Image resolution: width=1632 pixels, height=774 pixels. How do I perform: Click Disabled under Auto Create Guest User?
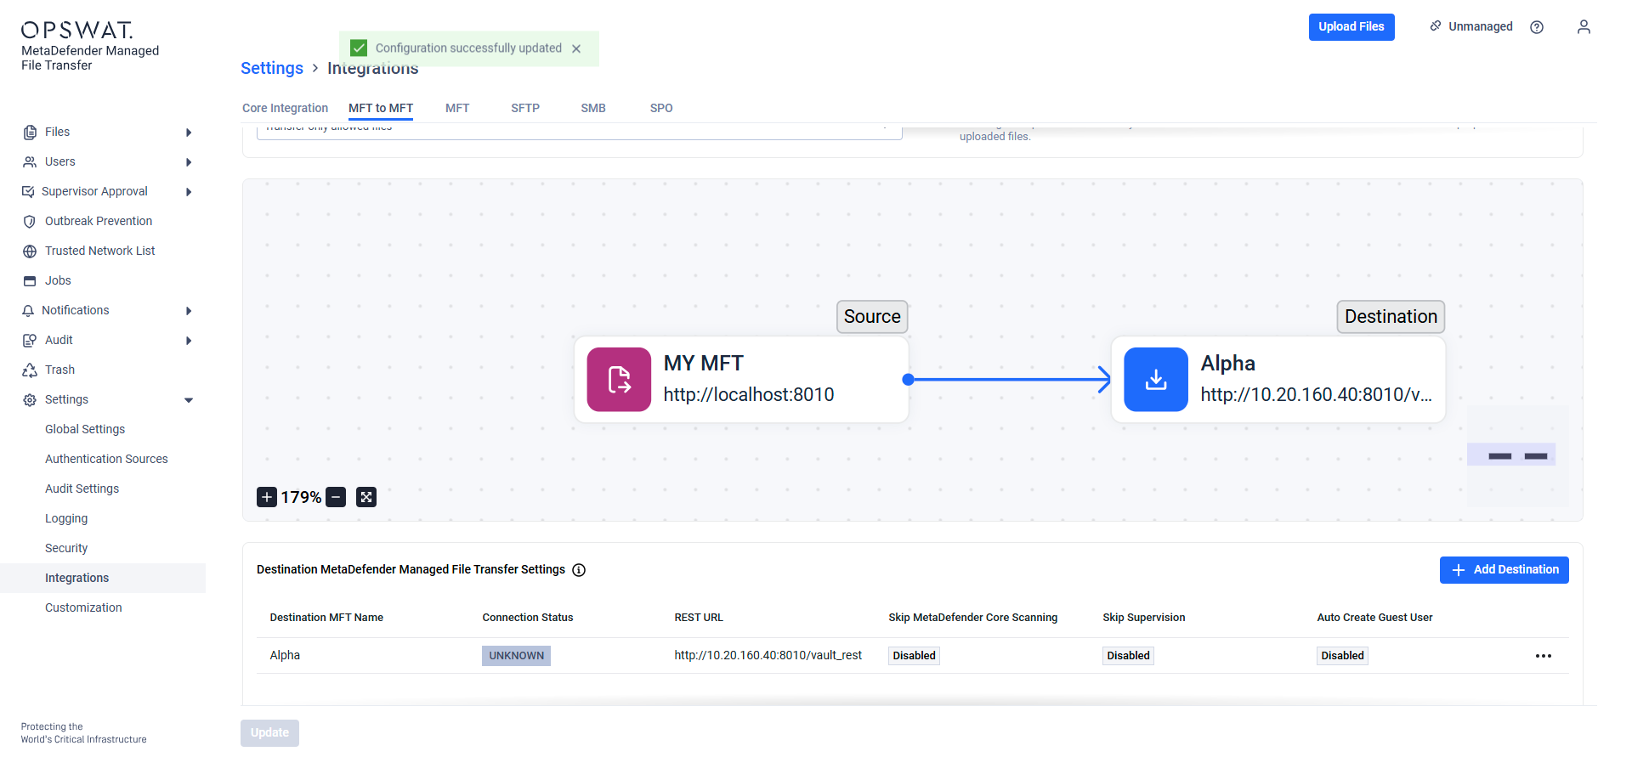(1342, 656)
